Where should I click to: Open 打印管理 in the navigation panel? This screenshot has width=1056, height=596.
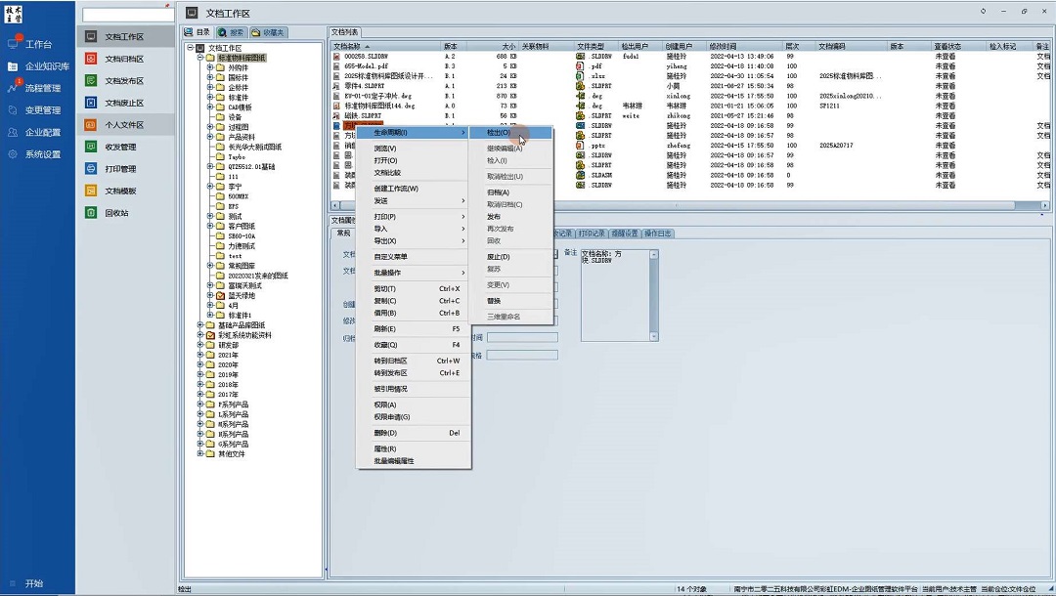(125, 169)
